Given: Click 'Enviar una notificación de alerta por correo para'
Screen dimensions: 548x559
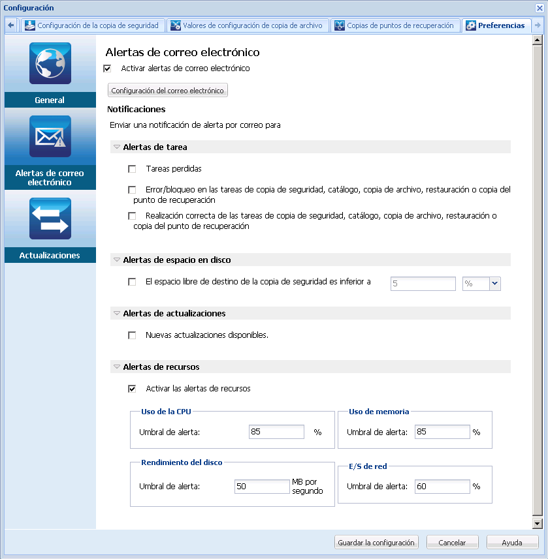Looking at the screenshot, I should (195, 125).
